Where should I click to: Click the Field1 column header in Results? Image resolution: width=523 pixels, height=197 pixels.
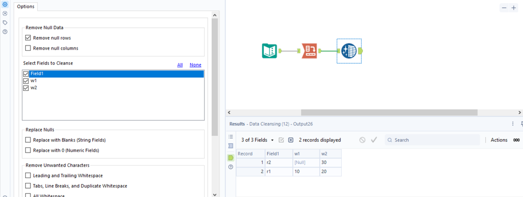pos(279,154)
